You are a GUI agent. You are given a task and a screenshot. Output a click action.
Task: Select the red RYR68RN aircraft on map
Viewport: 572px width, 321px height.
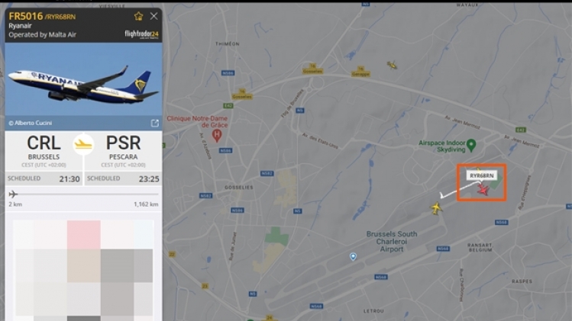pos(483,190)
